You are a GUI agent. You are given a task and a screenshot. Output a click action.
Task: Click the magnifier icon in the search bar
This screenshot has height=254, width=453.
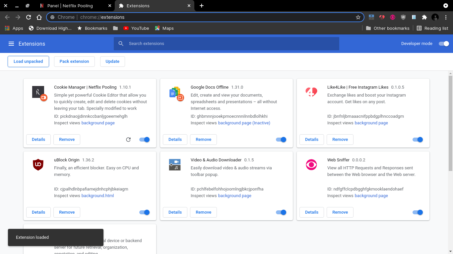(x=121, y=44)
